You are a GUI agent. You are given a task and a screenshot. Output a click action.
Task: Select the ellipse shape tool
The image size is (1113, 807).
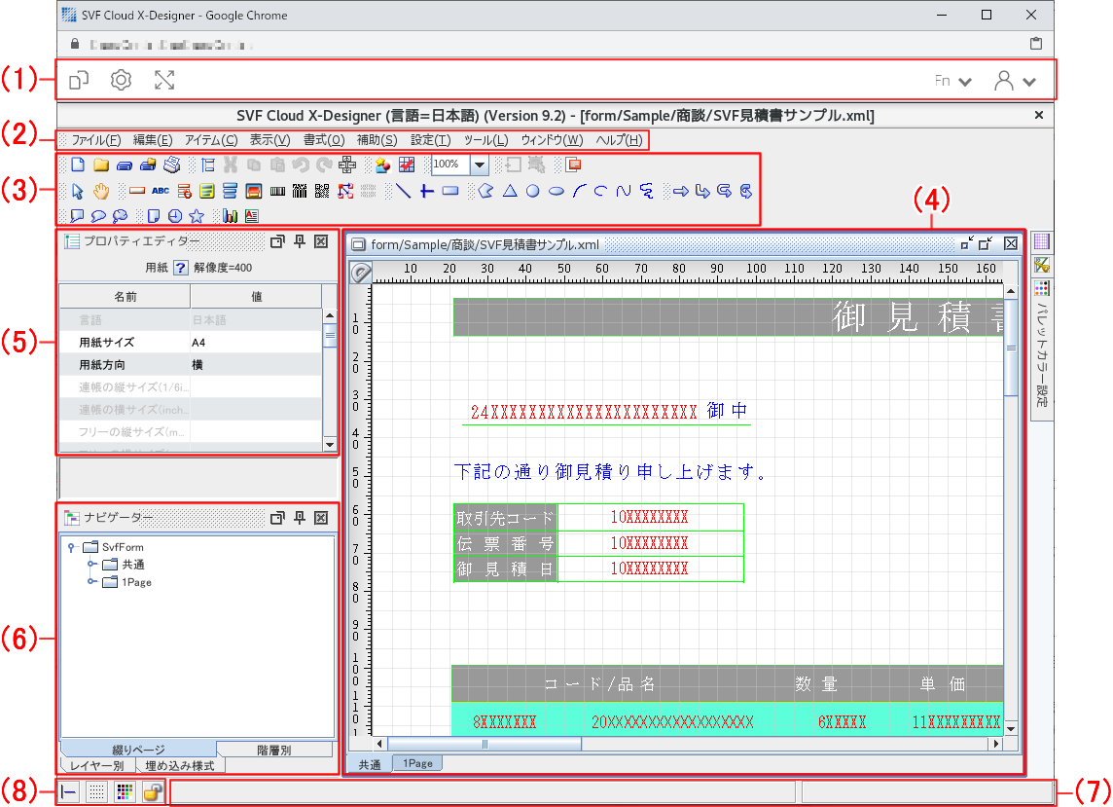click(x=556, y=191)
